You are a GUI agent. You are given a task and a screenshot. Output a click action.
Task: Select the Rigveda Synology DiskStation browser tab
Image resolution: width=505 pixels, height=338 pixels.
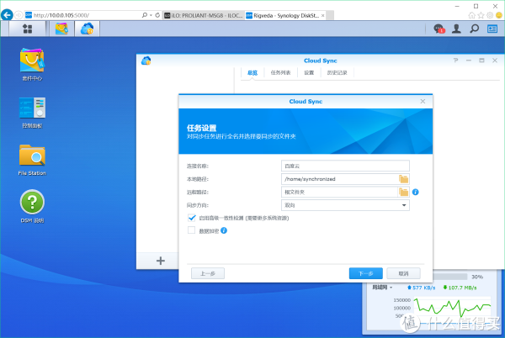click(x=286, y=15)
